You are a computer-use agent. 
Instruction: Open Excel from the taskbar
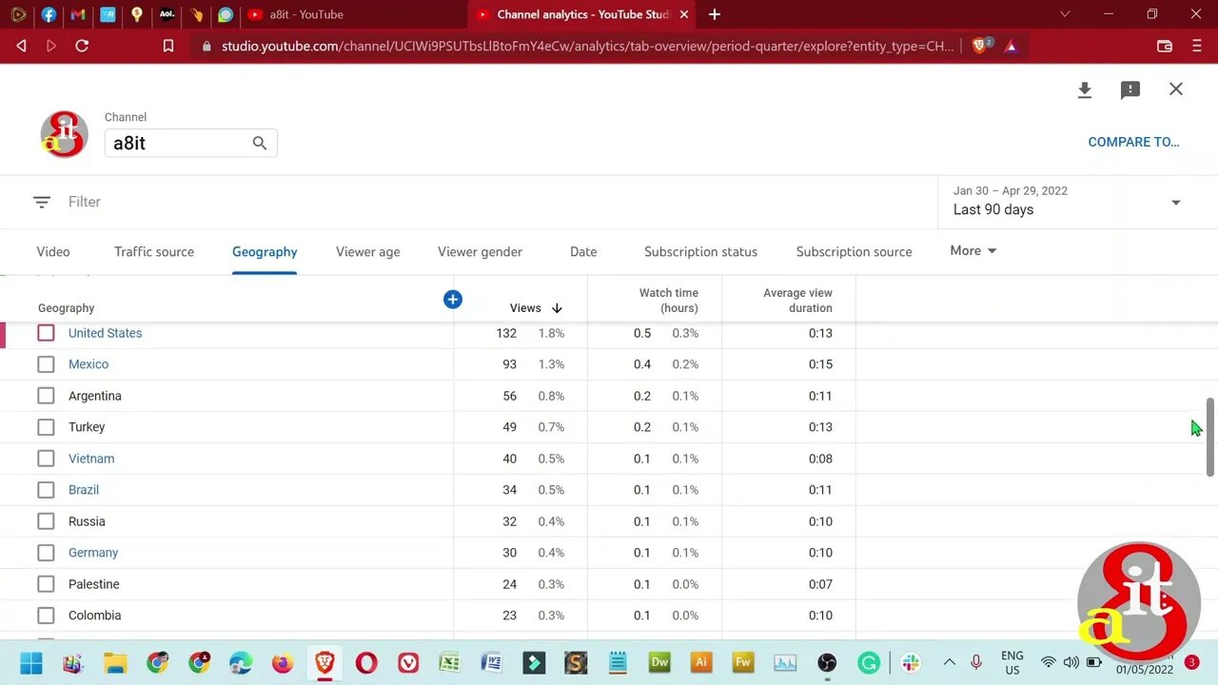click(450, 663)
